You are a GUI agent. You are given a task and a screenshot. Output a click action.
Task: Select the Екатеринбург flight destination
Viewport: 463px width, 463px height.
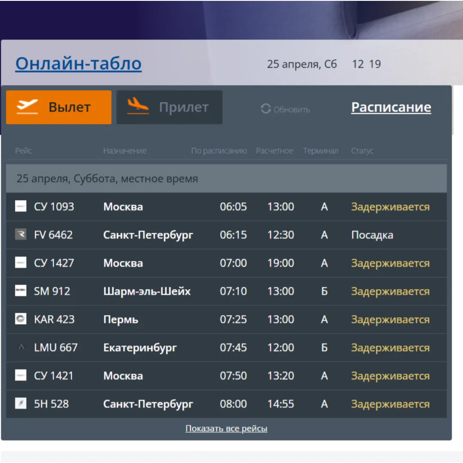tap(140, 348)
